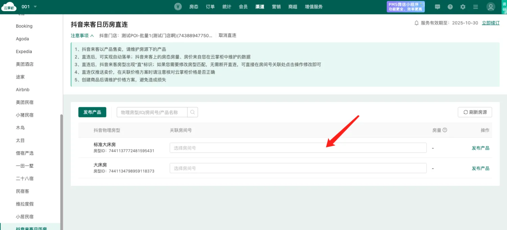Open 小居民宿 channel in the sidebar
Image resolution: width=507 pixels, height=230 pixels.
pos(25,216)
